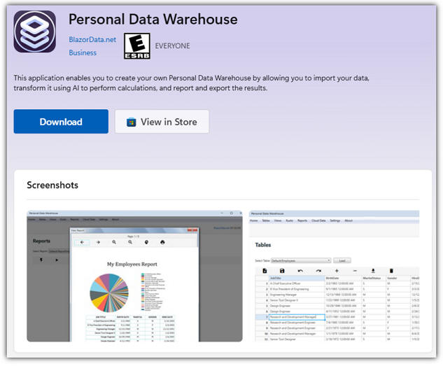The image size is (443, 366).
Task: Open the Home menu in the Tables screenshot
Action: [x=254, y=220]
